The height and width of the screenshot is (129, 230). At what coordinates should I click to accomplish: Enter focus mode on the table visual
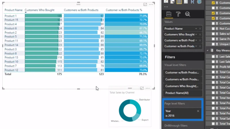coord(145,5)
